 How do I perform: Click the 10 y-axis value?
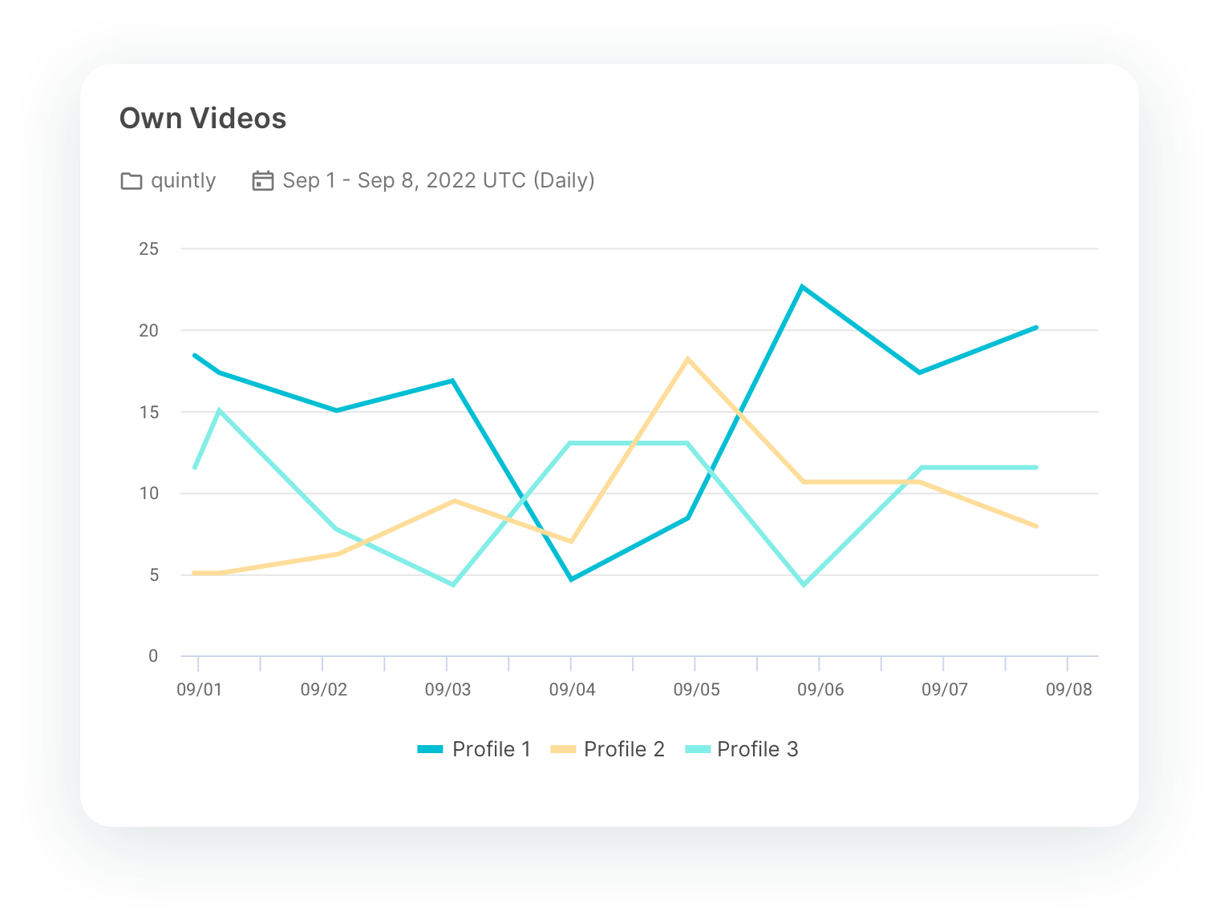(x=149, y=494)
